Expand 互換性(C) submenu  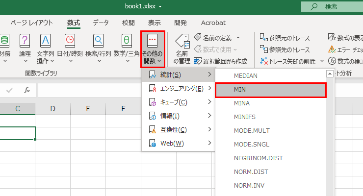[179, 130]
